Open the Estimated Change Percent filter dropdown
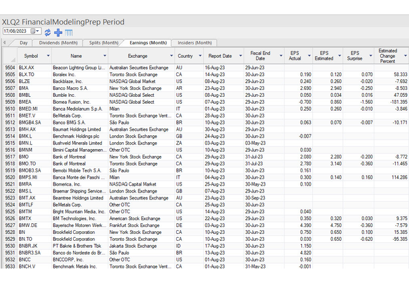 [x=405, y=56]
